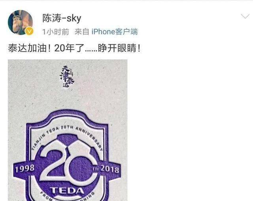Click the small TH superscript beside 2018

tap(96, 169)
